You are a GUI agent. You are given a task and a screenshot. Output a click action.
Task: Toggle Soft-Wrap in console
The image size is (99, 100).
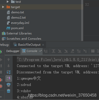pyautogui.click(x=9, y=72)
